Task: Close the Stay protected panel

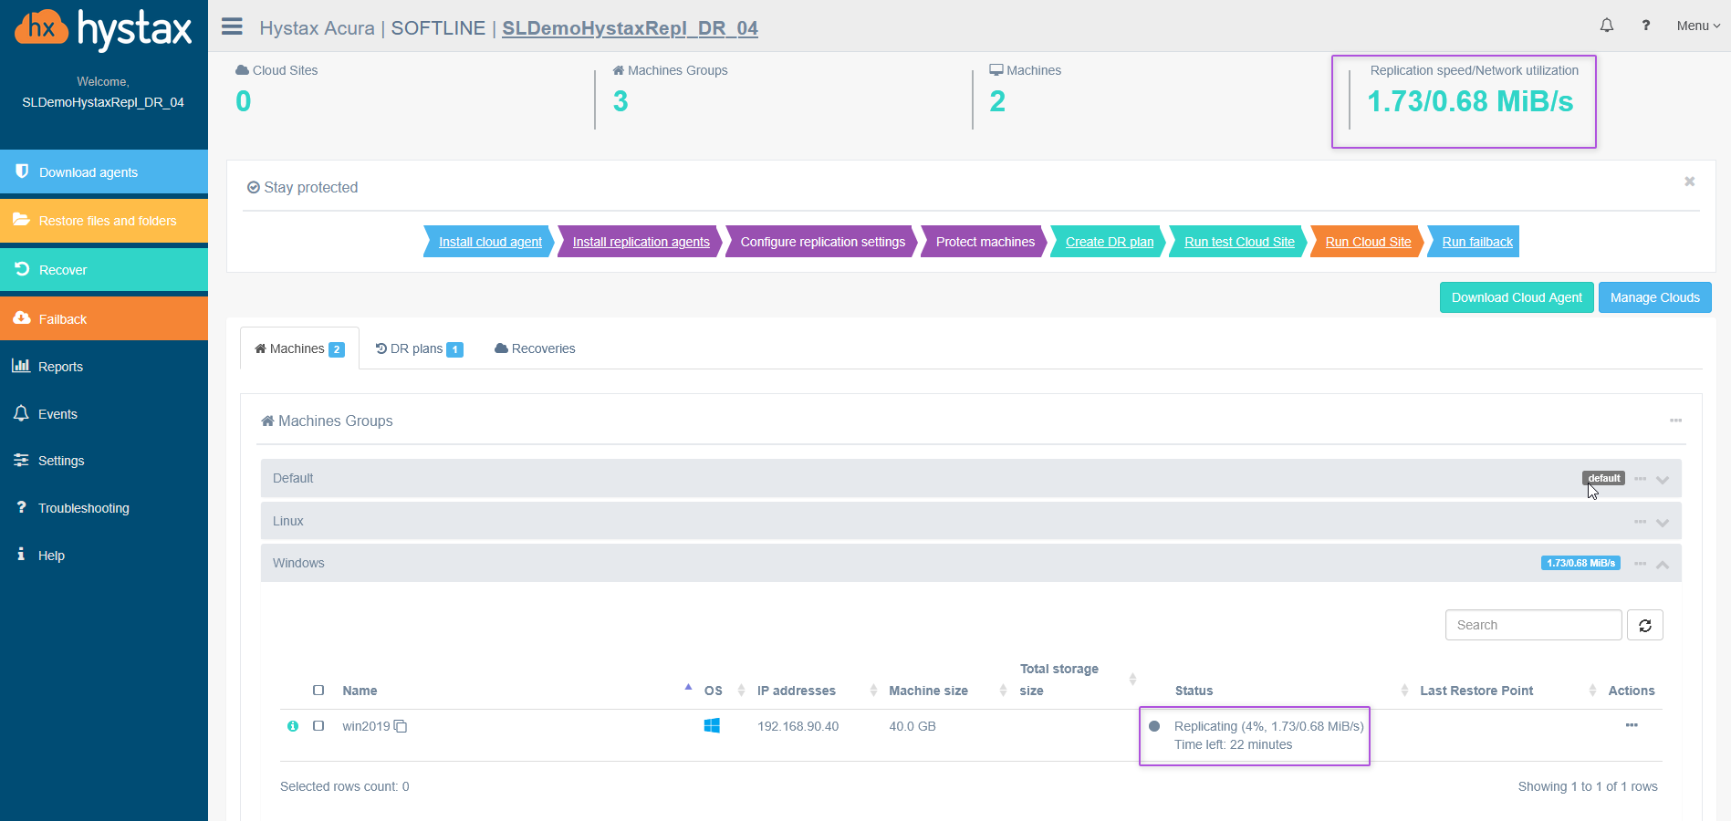Action: click(1689, 182)
